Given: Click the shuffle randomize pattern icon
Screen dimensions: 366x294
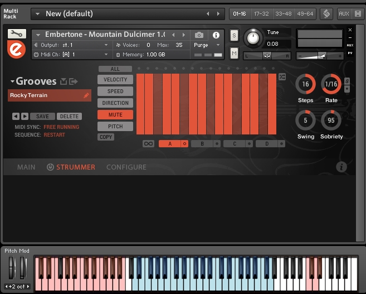Looking at the screenshot, I should click(x=282, y=77).
